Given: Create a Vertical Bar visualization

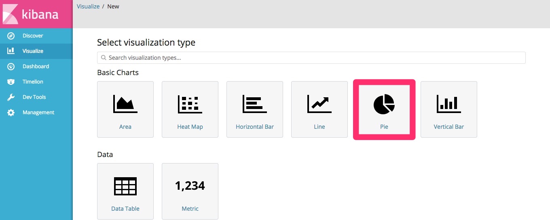Looking at the screenshot, I should point(449,109).
